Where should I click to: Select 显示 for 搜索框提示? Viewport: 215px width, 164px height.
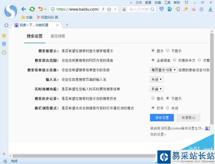[x=153, y=51]
